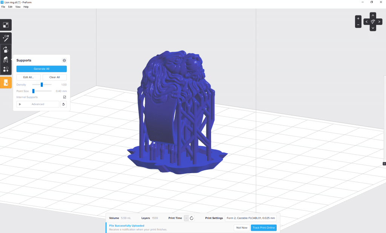Viewport: 386px width, 233px height.
Task: Zoom in with the plus button
Action: tap(358, 18)
